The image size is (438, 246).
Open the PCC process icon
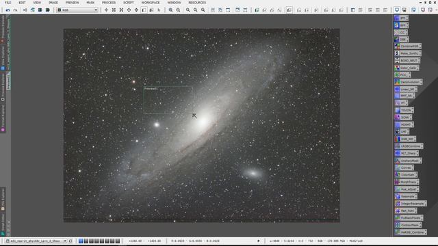click(402, 74)
